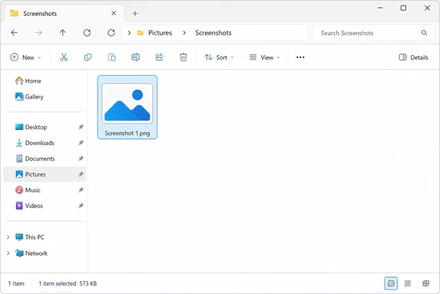Select Pictures in the sidebar
440x294 pixels.
(44, 174)
